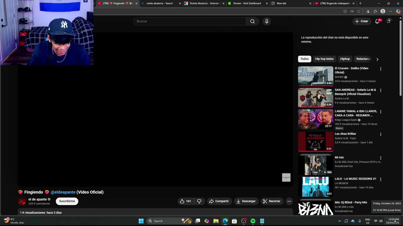Click the Crear create button
The width and height of the screenshot is (403, 226).
(x=361, y=21)
